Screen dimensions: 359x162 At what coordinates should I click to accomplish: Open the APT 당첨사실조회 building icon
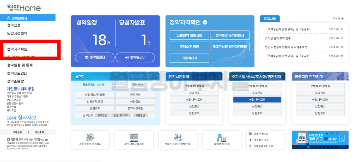[134, 137]
